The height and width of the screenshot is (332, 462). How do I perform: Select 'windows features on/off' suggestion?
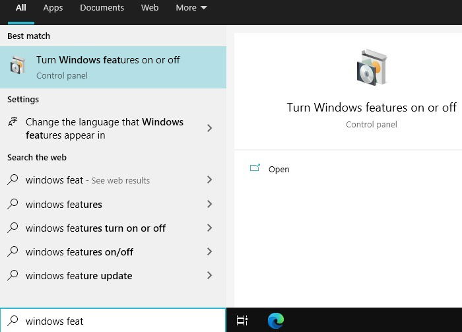click(x=113, y=252)
